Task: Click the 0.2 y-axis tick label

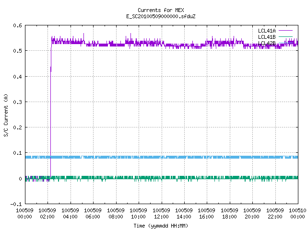Action: point(17,127)
